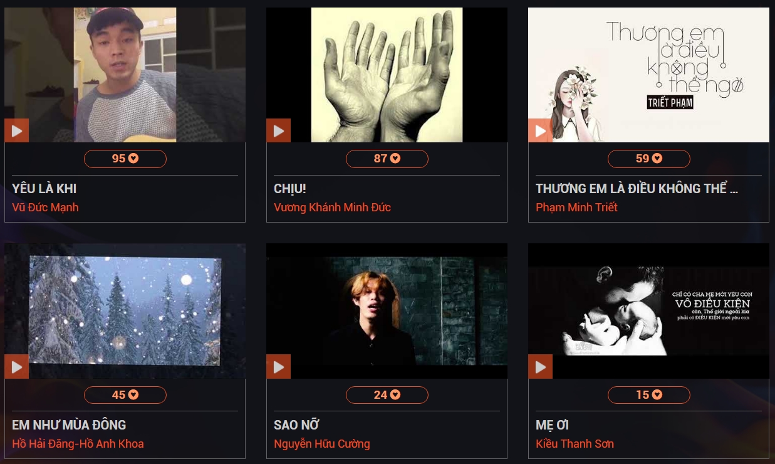
Task: Open the snowy forest thumbnail
Action: [125, 311]
